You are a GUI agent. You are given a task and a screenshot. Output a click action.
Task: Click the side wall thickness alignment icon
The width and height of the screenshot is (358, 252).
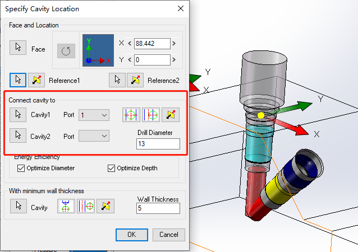tap(86, 206)
